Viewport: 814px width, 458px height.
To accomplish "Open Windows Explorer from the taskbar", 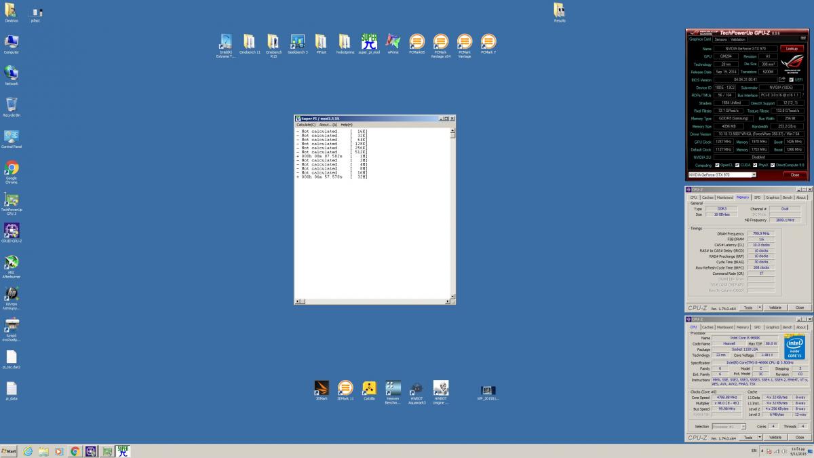I will pyautogui.click(x=44, y=451).
